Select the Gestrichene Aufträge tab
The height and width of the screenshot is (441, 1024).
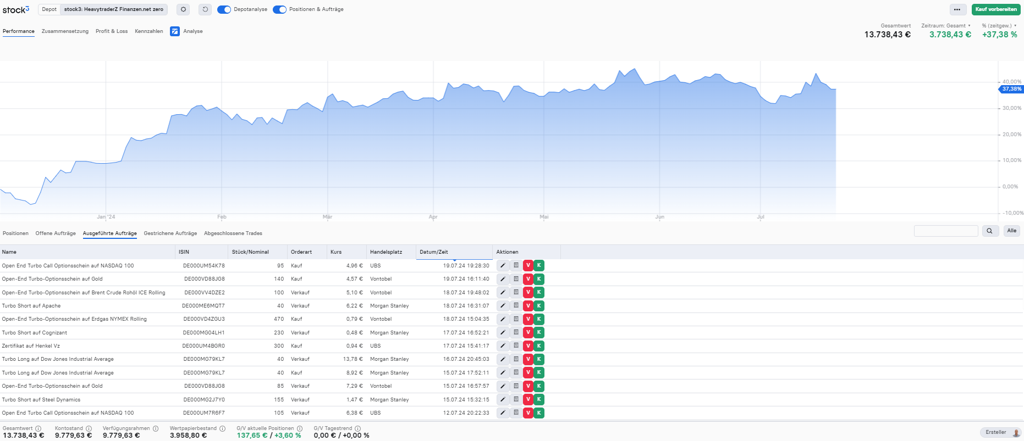170,233
